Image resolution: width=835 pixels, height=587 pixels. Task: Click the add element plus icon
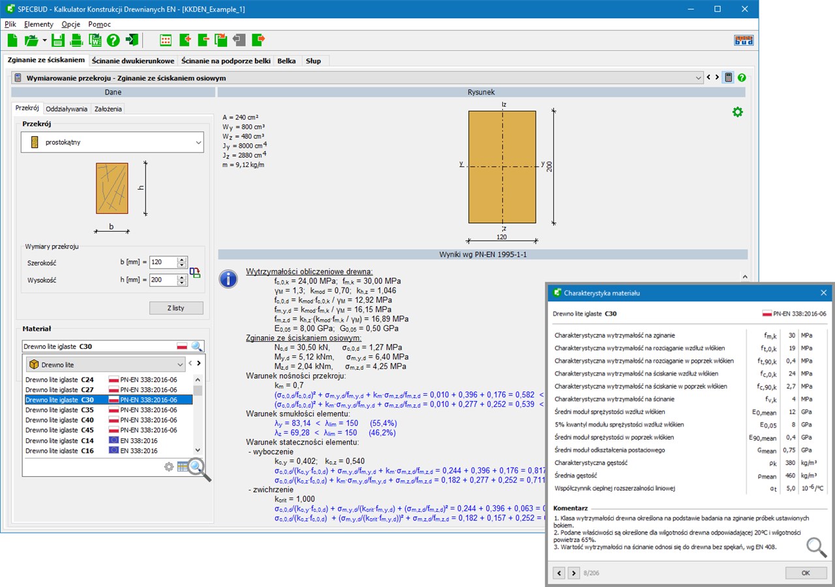(185, 40)
